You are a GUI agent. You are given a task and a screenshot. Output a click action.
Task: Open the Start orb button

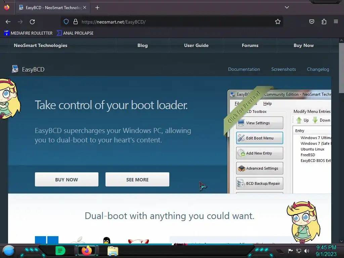[x=9, y=251]
